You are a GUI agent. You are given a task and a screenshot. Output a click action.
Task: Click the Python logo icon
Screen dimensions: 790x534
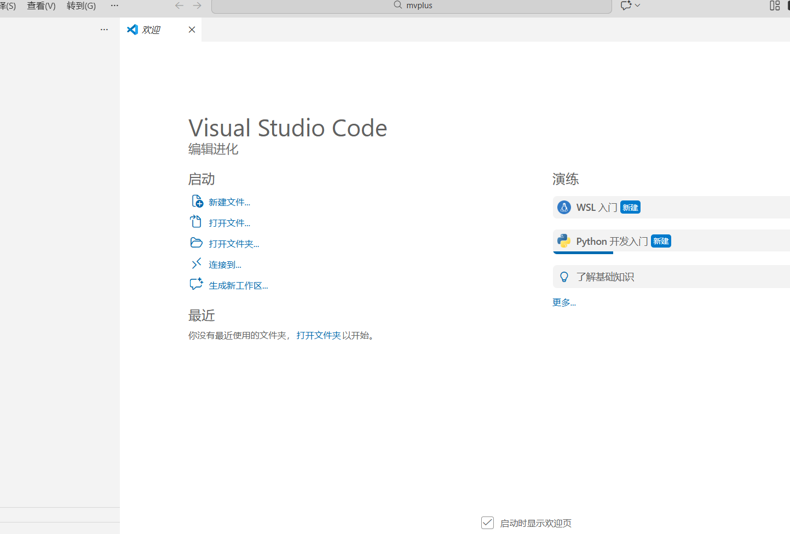tap(564, 240)
